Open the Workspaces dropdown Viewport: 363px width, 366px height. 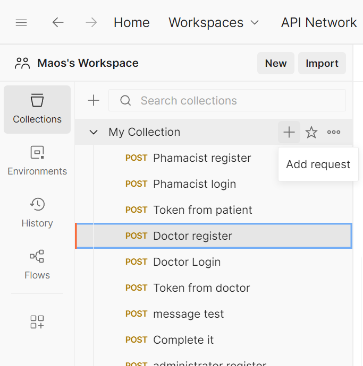tap(214, 23)
